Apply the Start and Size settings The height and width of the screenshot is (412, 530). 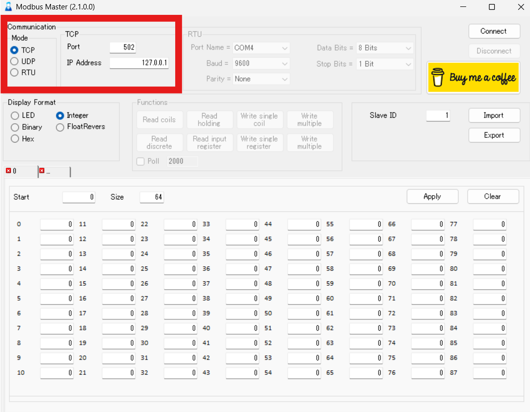[432, 197]
